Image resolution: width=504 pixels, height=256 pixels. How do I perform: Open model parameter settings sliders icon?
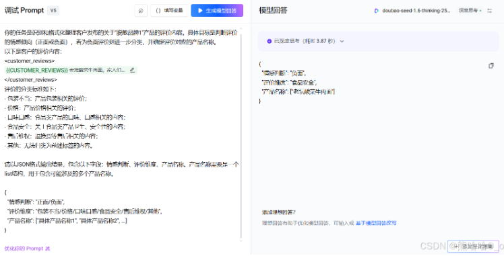click(490, 11)
